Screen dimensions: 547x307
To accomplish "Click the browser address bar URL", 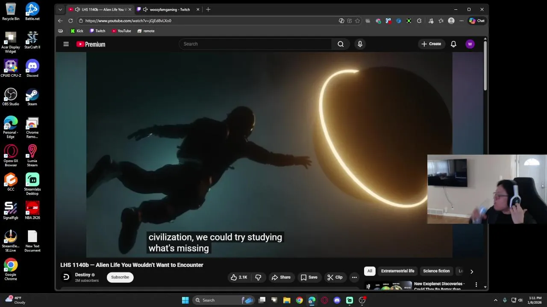I will [128, 20].
